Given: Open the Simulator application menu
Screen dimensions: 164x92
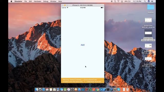Looking at the screenshot, I should pyautogui.click(x=18, y=1).
